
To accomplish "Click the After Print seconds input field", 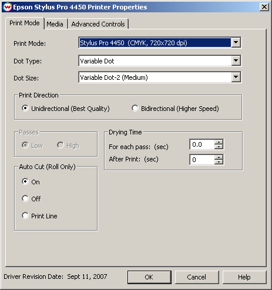I will 202,160.
